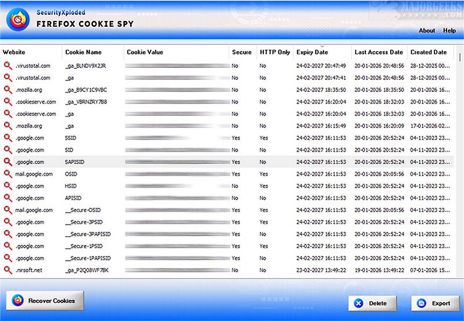Click the magnifier icon for __Secure-1PSID row

8,246
